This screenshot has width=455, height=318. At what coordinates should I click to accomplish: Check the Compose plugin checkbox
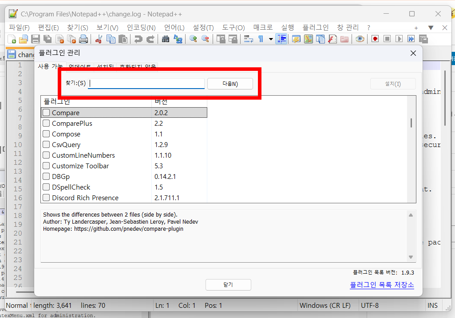point(46,134)
